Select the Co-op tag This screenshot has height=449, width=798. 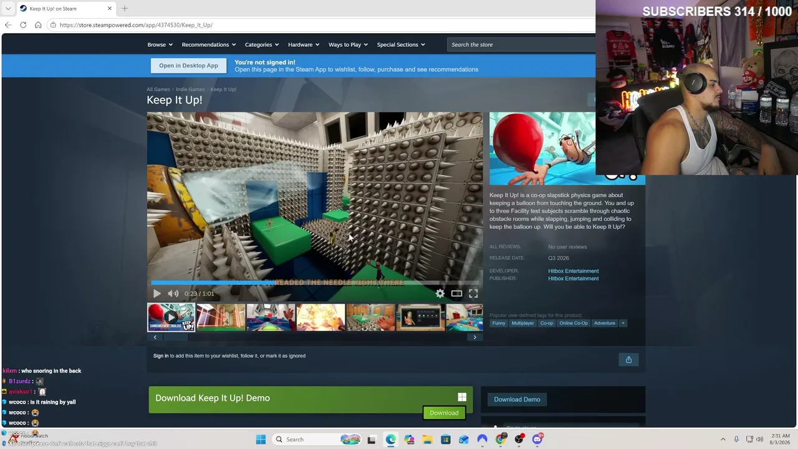547,323
